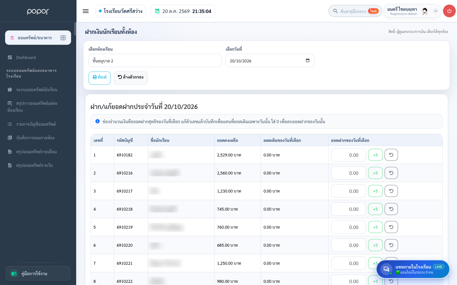The width and height of the screenshot is (457, 285).
Task: Go to ระบบออมทรัพย์นักเรียน menu
Action: 37,90
